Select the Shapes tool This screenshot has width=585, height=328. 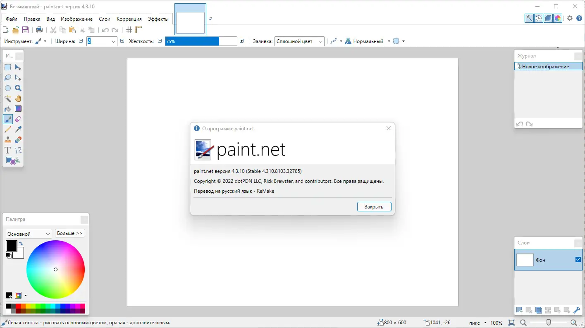(x=13, y=160)
